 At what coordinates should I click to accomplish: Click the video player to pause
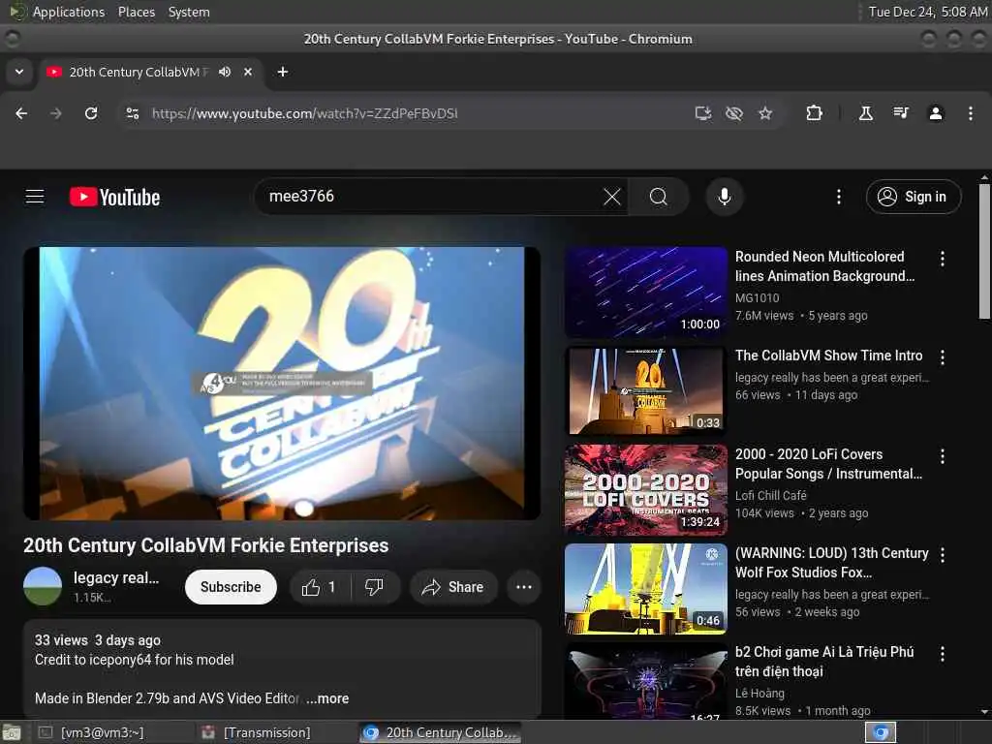coord(282,384)
